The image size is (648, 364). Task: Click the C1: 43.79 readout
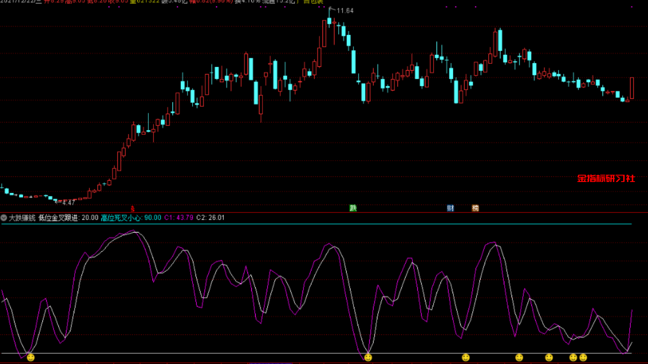click(x=179, y=218)
